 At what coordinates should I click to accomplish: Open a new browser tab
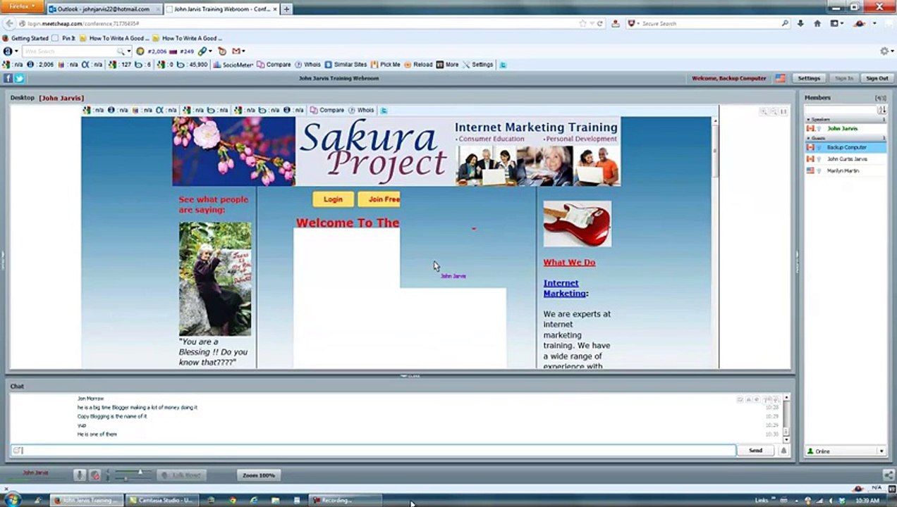pos(286,9)
